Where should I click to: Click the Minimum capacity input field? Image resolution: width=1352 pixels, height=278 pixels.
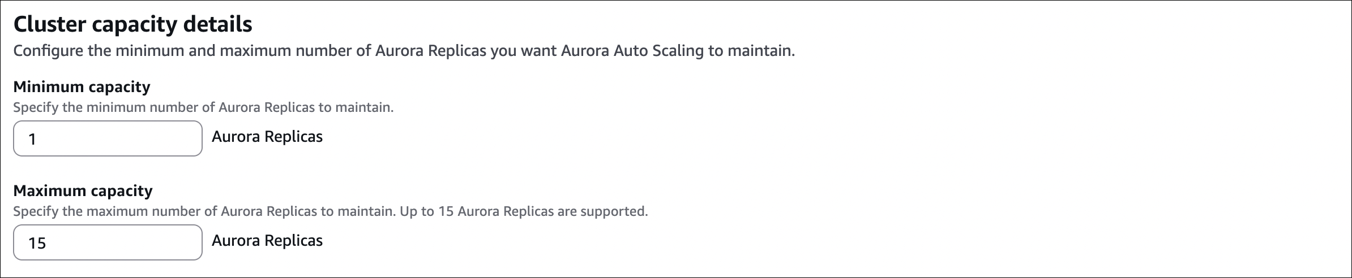(108, 138)
